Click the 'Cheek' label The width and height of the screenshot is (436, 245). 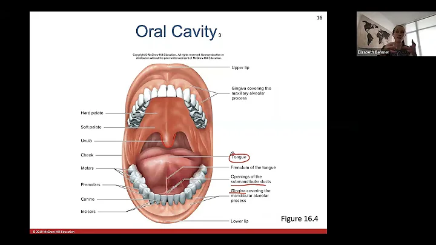click(x=87, y=155)
